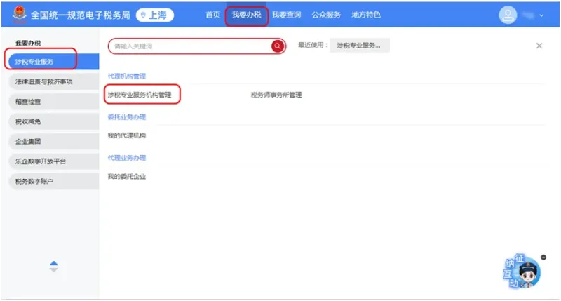Open the 我要办税 tab

coord(247,15)
